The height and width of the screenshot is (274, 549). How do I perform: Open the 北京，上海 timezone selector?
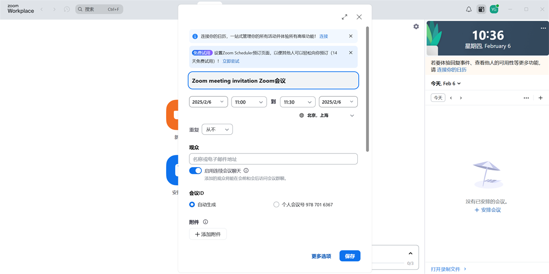[327, 116]
